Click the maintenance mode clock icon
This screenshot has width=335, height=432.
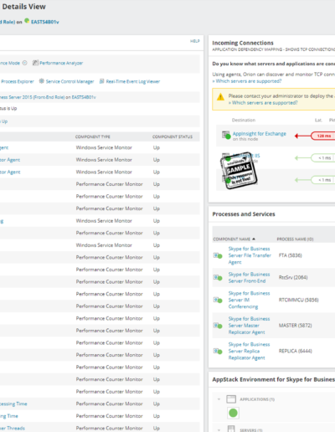[24, 63]
